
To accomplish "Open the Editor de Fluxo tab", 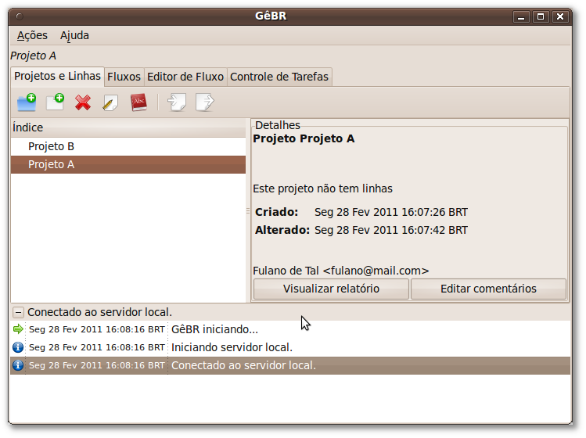I will click(x=185, y=77).
